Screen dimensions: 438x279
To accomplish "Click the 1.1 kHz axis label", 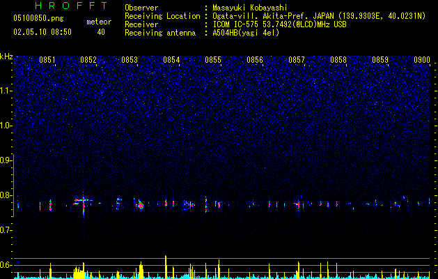I will [6, 91].
